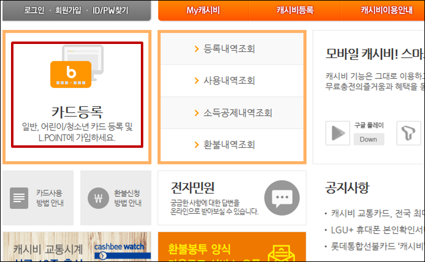The height and width of the screenshot is (262, 425).
Task: Open the 환불봉투 양식 banner
Action: tap(232, 247)
